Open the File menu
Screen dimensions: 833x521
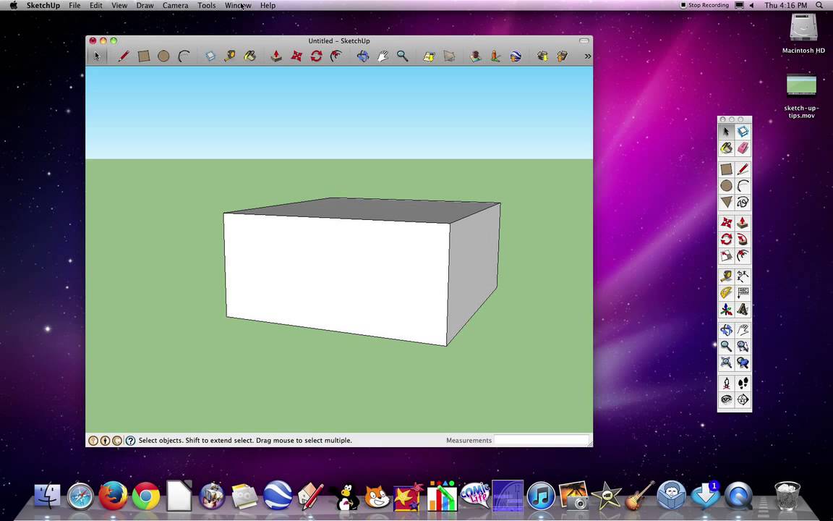pyautogui.click(x=75, y=5)
